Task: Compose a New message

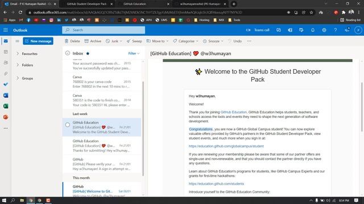Action: pyautogui.click(x=38, y=41)
